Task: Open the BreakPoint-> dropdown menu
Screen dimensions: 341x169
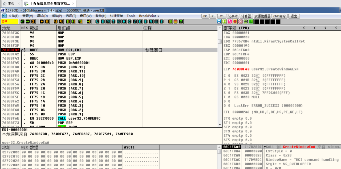Action: click(x=149, y=16)
